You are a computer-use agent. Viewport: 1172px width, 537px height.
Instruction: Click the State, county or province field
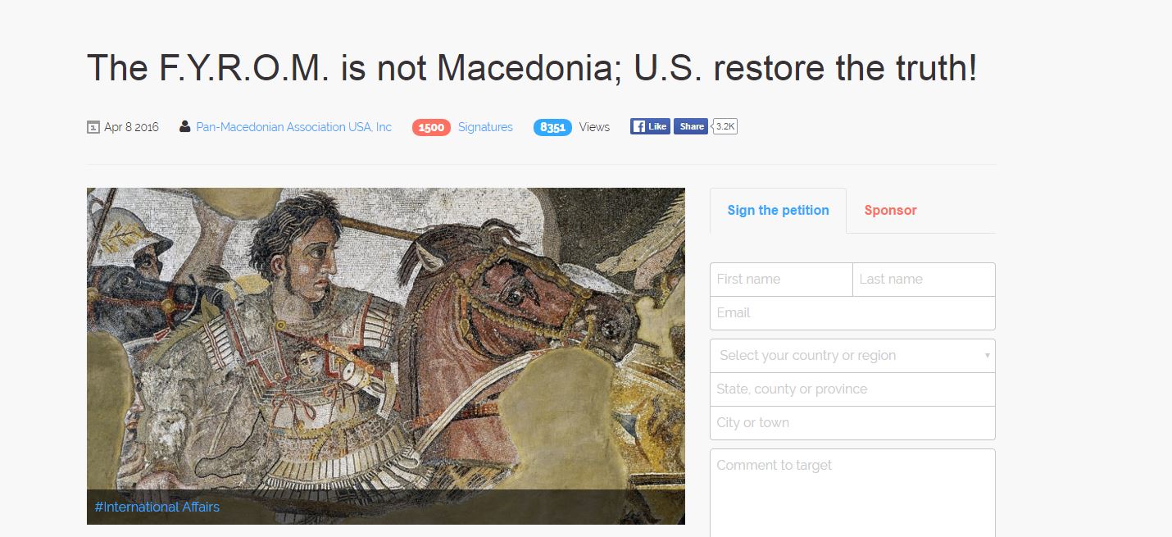pyautogui.click(x=852, y=389)
